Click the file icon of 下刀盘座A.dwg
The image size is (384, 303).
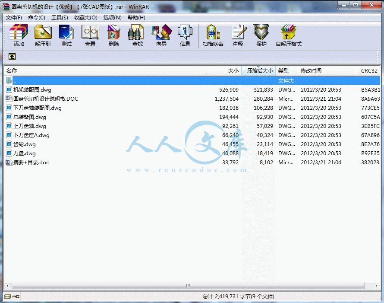9,135
